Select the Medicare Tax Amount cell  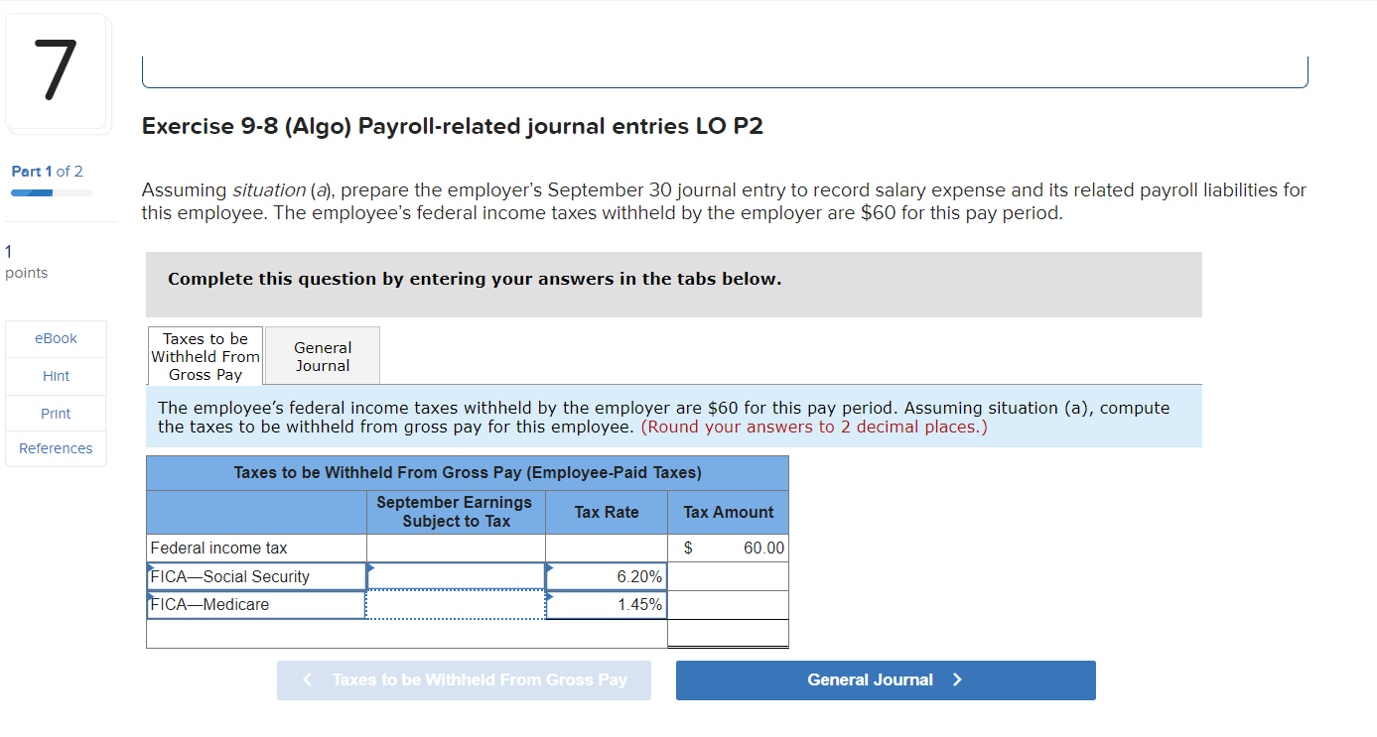pyautogui.click(x=728, y=604)
